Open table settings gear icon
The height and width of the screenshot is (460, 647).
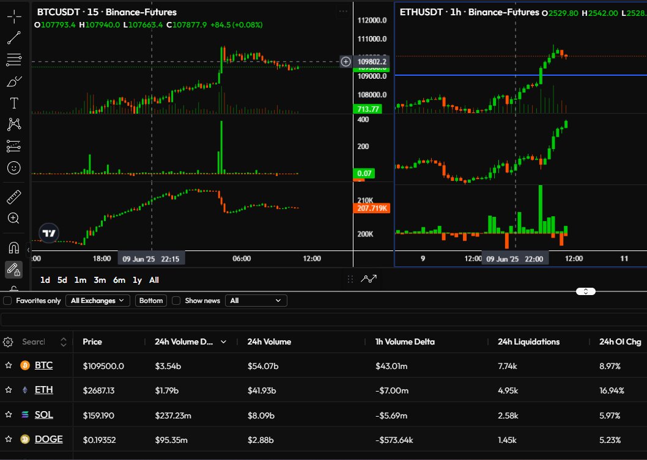tap(8, 341)
